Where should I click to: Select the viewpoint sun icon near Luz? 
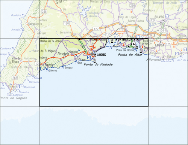(x=80, y=59)
